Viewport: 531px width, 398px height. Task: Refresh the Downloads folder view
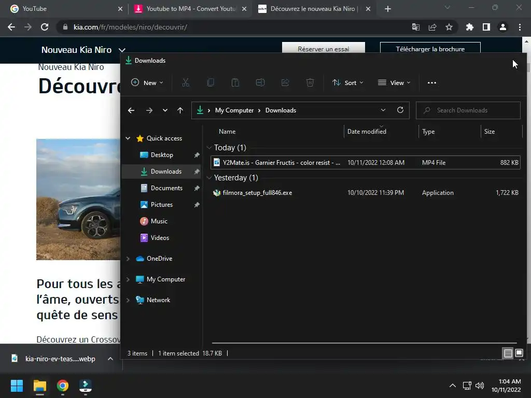[x=400, y=110]
